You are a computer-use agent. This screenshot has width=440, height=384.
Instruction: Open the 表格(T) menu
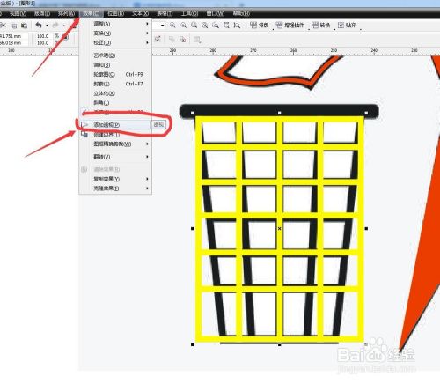pyautogui.click(x=165, y=13)
